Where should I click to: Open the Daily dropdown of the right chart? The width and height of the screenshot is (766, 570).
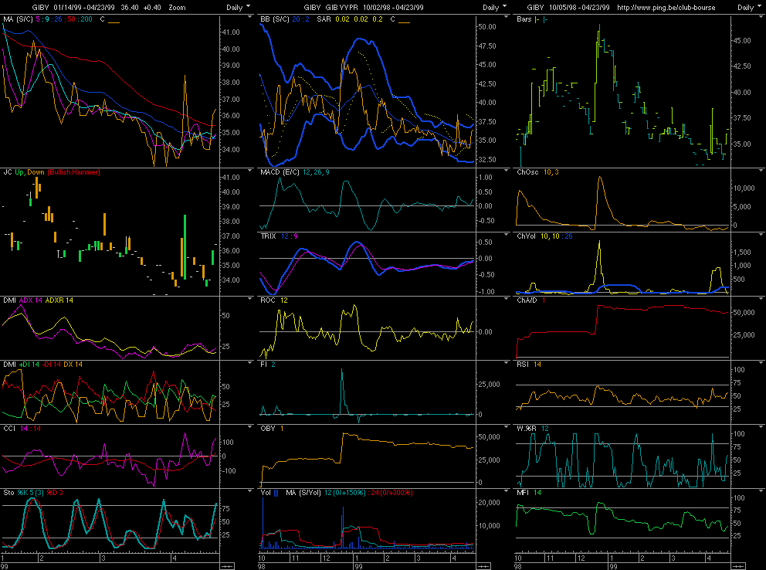[x=749, y=7]
